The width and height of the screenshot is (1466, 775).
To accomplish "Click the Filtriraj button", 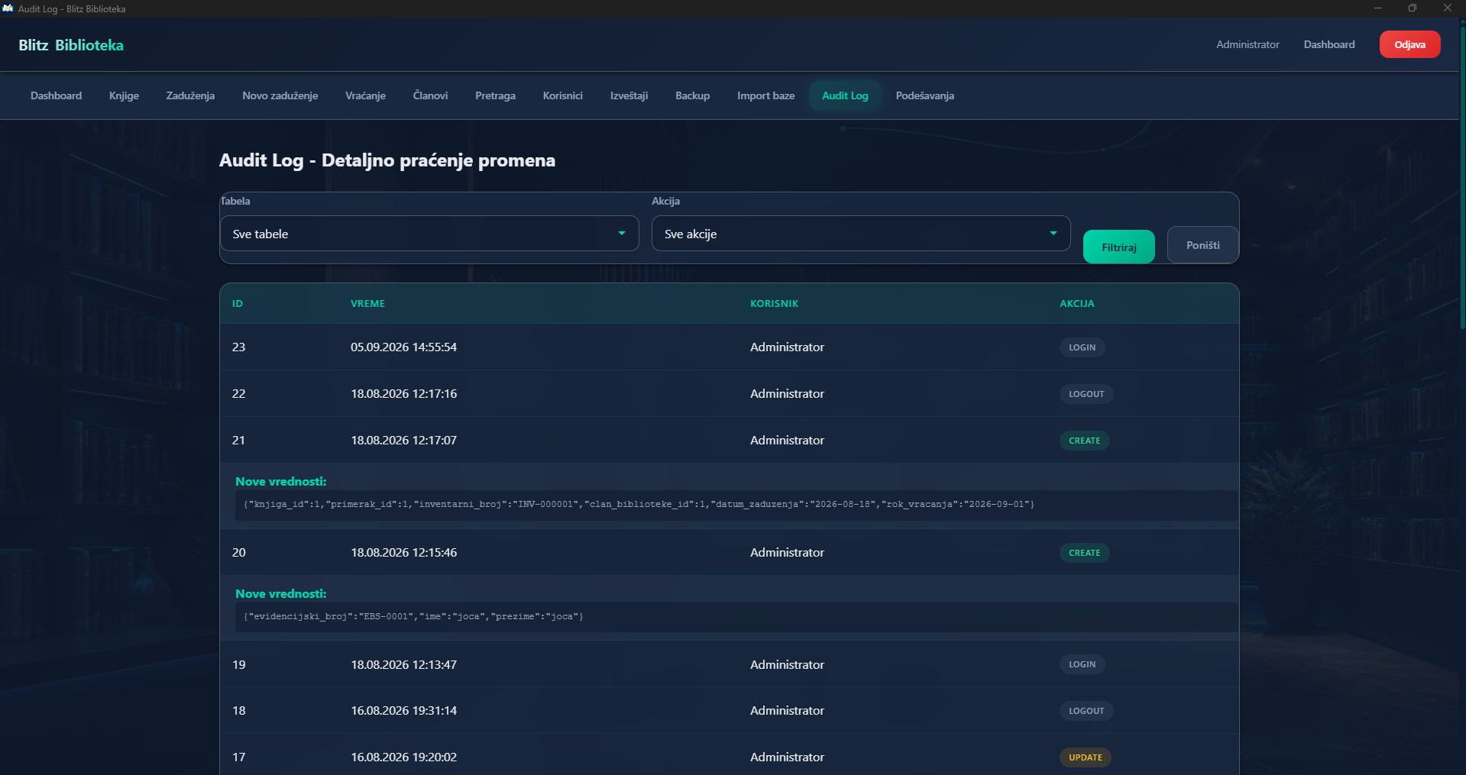I will pyautogui.click(x=1118, y=247).
